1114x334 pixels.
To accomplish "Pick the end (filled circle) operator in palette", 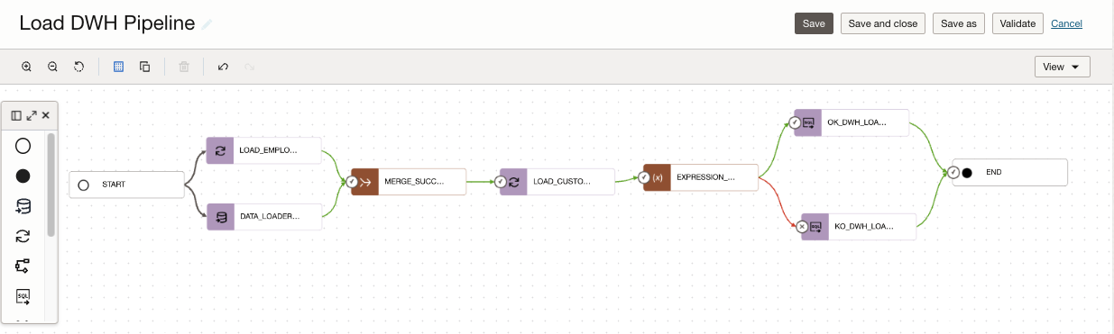I will pos(23,176).
